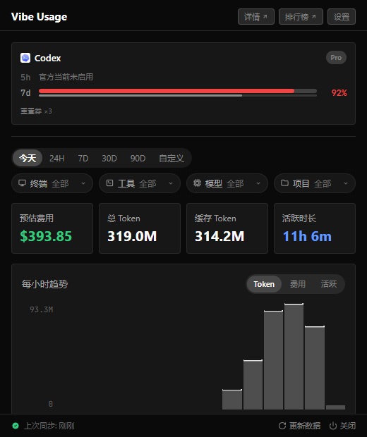367x437 pixels.
Task: Open the 排行榜 leaderboard
Action: [x=301, y=17]
